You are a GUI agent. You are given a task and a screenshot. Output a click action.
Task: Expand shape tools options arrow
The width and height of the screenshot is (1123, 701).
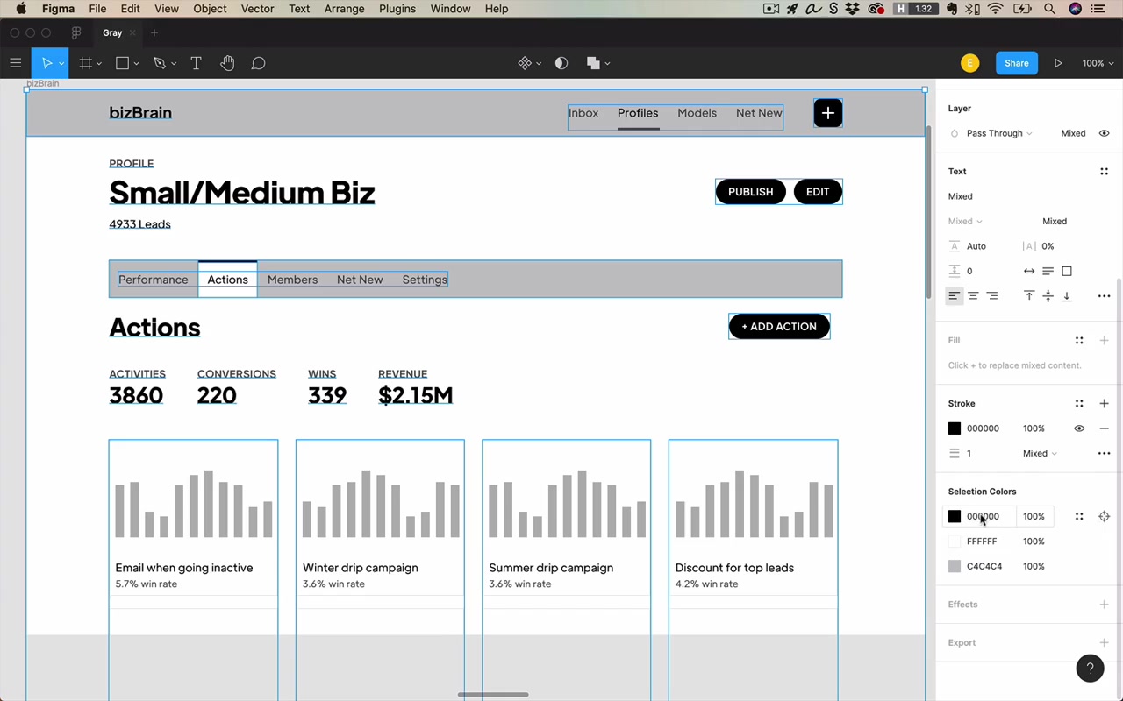tap(136, 63)
